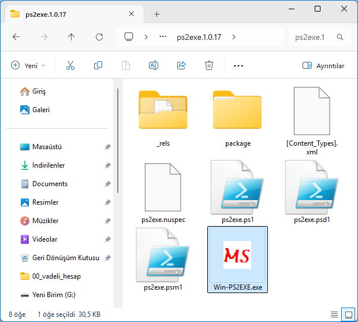Open the See more three-dots menu
This screenshot has height=322, width=358.
pos(238,66)
